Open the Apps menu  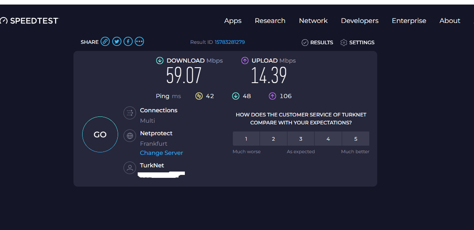233,21
